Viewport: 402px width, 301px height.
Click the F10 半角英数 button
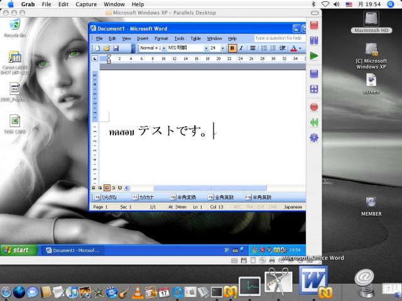click(258, 197)
